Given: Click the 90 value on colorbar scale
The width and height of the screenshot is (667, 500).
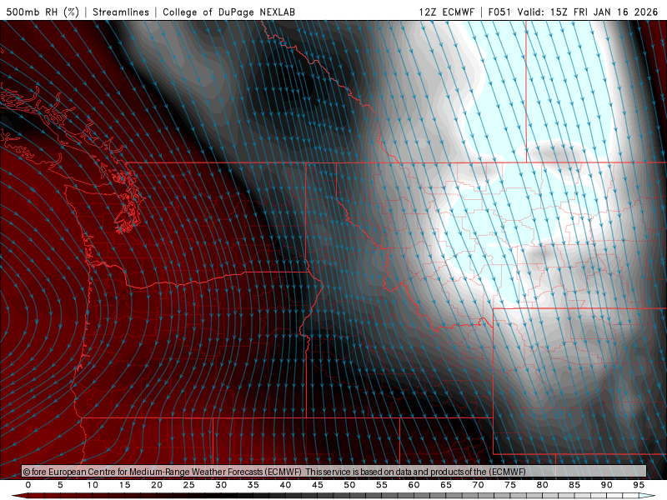Looking at the screenshot, I should click(x=606, y=485).
